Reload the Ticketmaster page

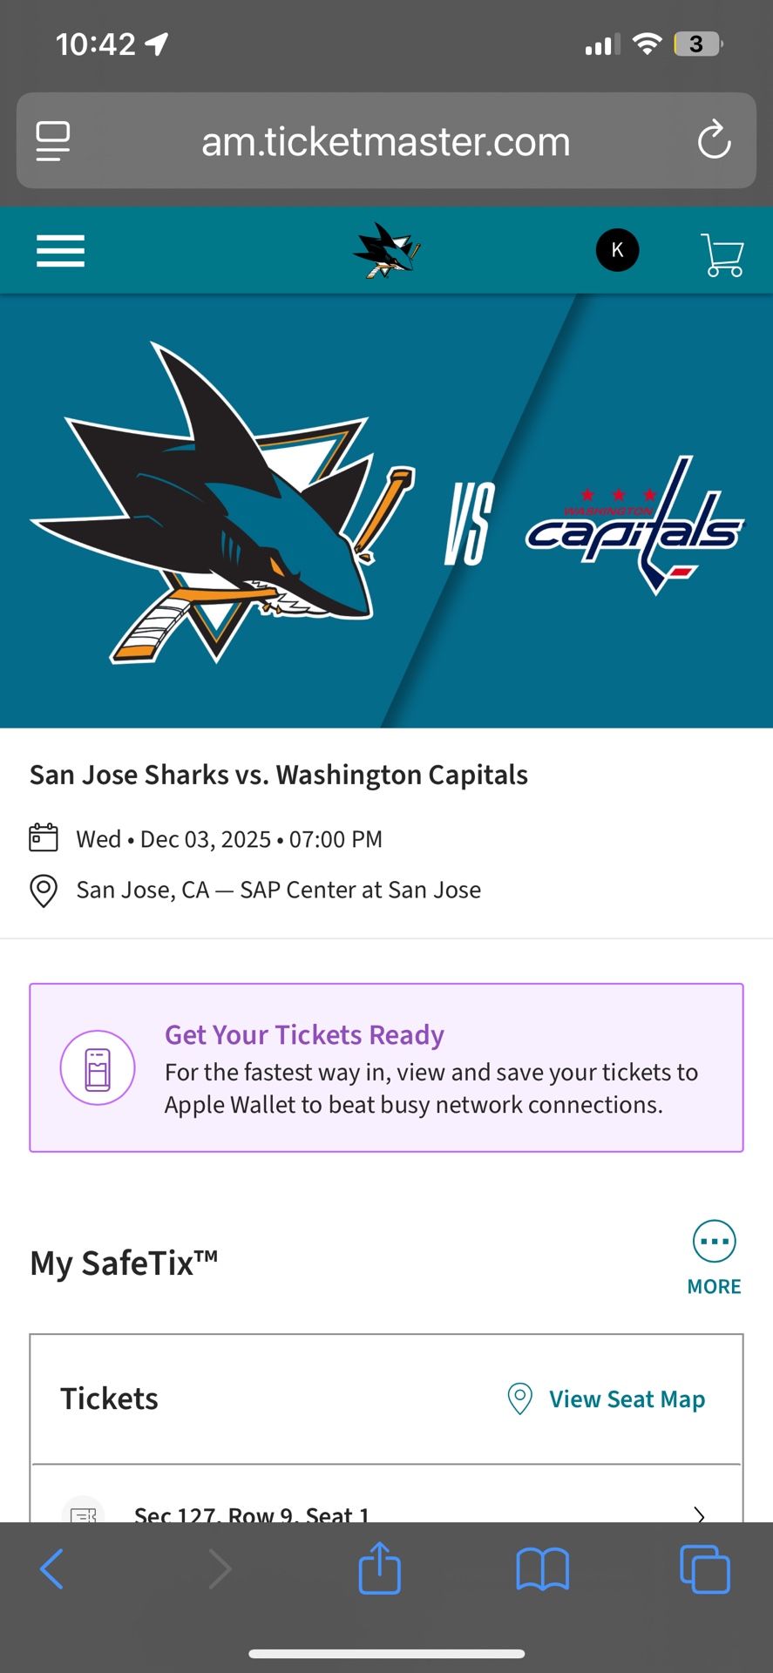[714, 140]
